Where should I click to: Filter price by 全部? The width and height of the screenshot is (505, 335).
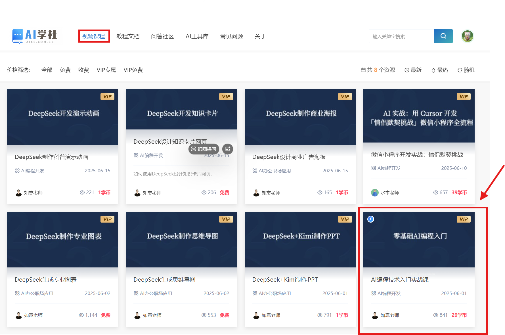click(x=47, y=70)
